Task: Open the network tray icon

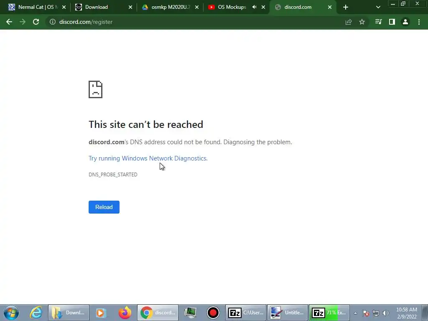Action: coord(376,313)
